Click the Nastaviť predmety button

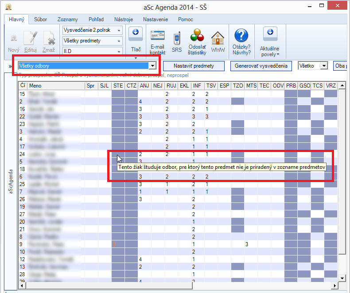(194, 66)
